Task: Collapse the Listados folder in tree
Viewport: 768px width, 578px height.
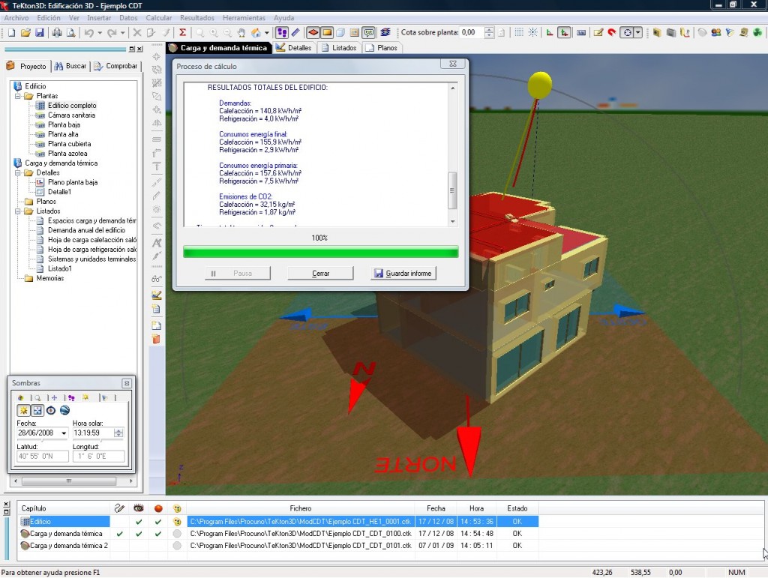Action: coord(18,211)
